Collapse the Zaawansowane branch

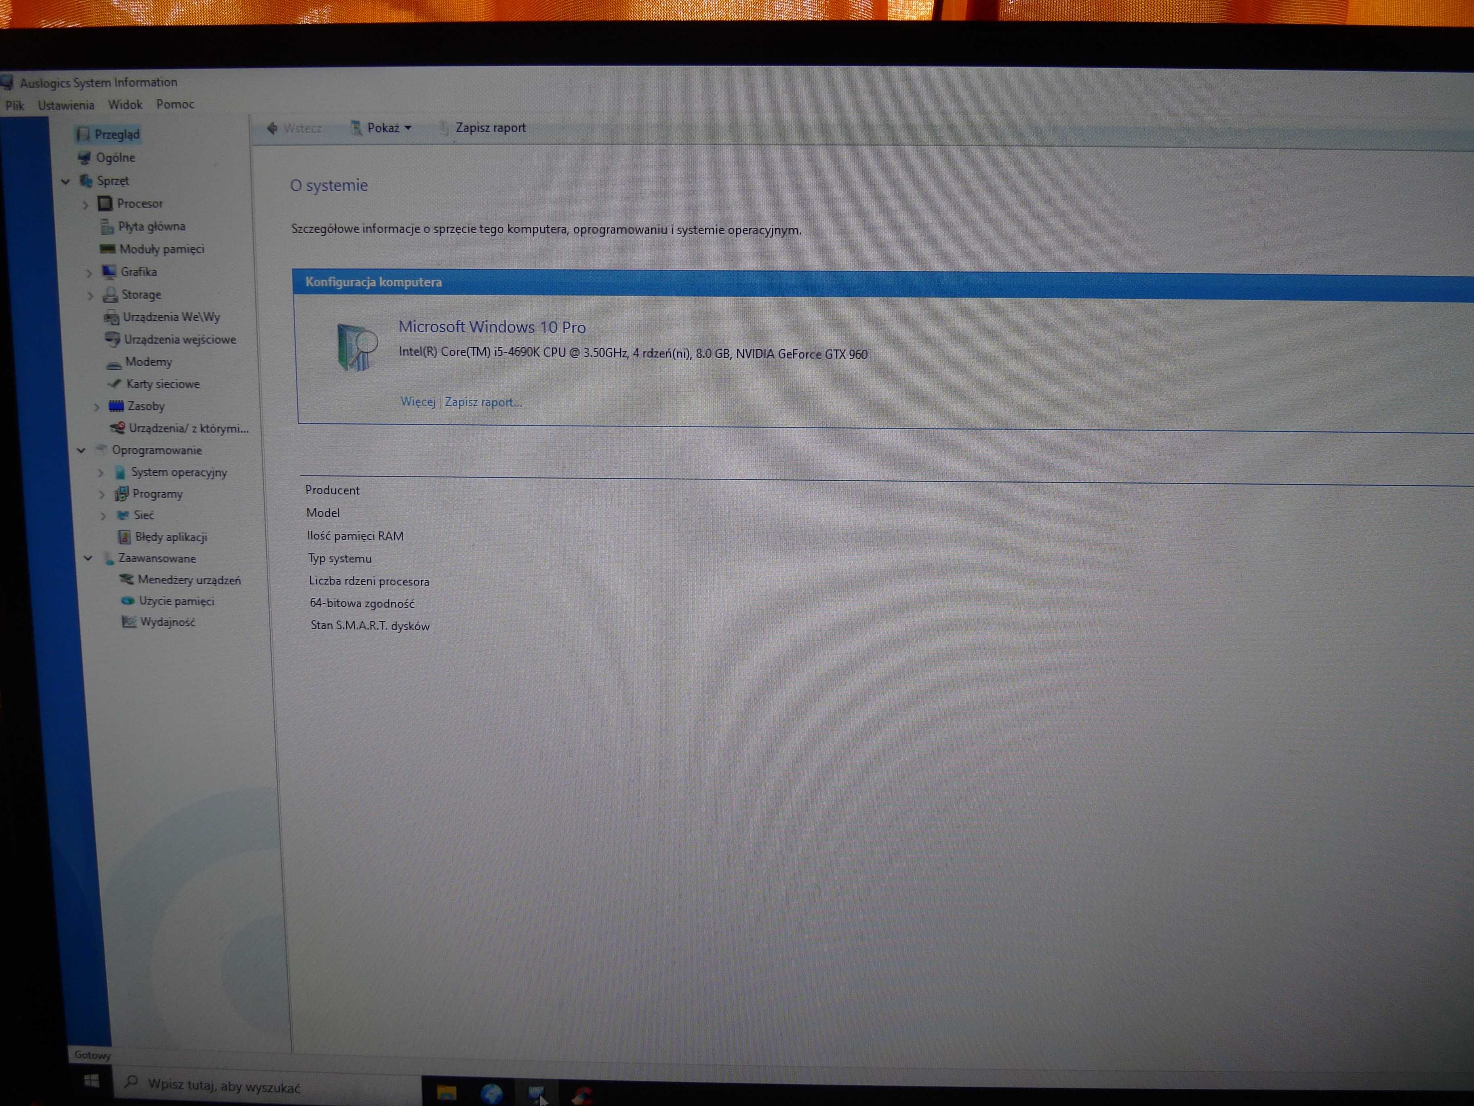click(x=88, y=559)
